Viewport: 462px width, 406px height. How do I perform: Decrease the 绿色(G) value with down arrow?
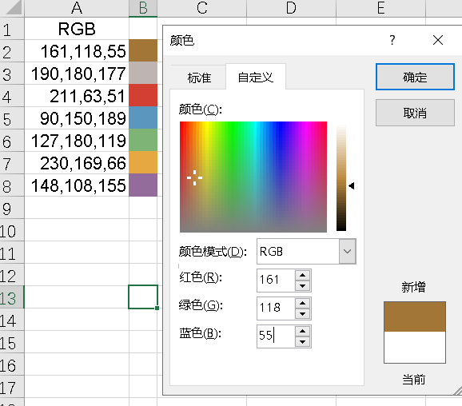coord(303,313)
